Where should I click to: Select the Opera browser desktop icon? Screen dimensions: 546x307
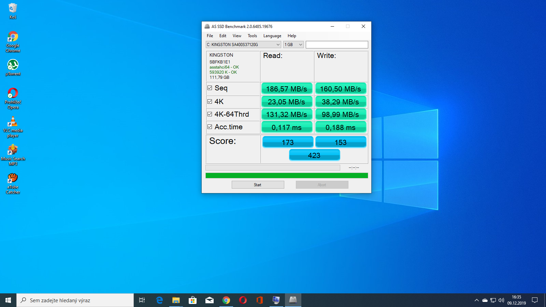[x=13, y=93]
